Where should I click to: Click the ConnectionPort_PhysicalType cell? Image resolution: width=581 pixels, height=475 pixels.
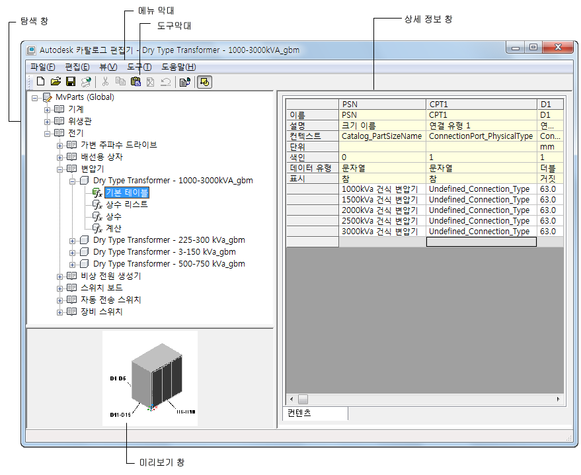click(x=481, y=136)
